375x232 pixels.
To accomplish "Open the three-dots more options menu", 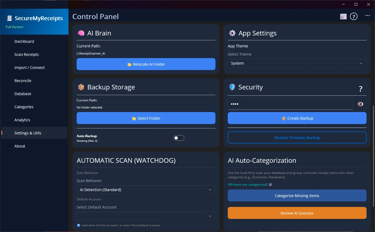I will coord(368,16).
